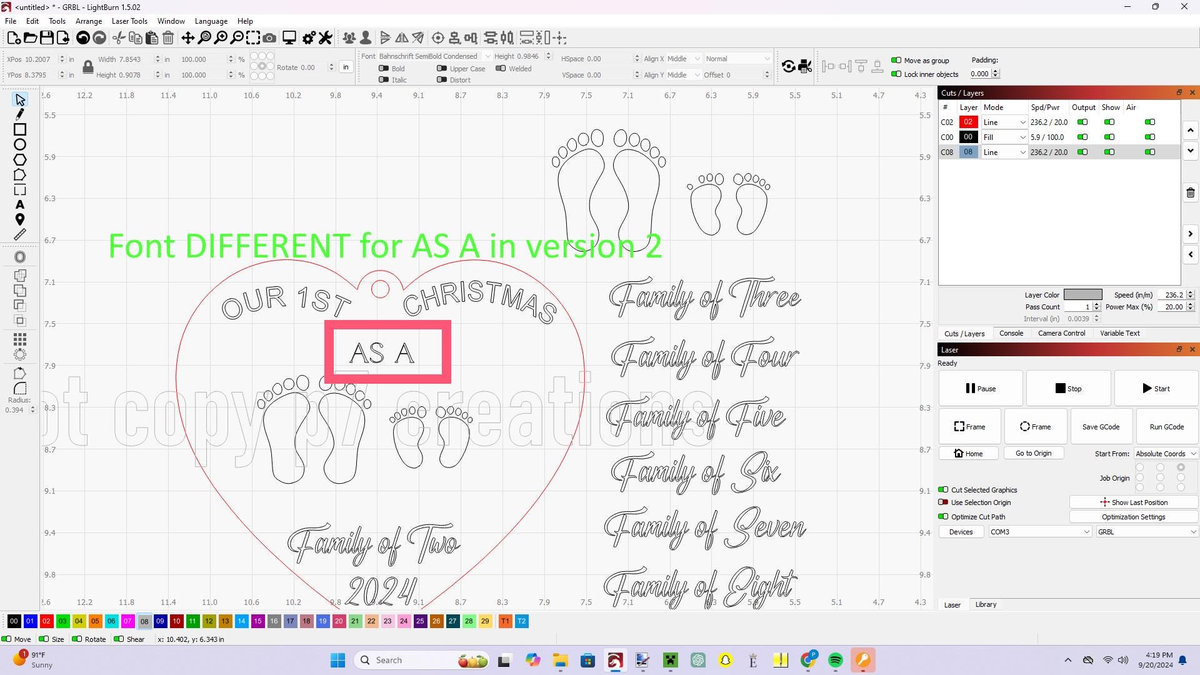
Task: Toggle Cut Selected Graphics switch
Action: pos(943,490)
